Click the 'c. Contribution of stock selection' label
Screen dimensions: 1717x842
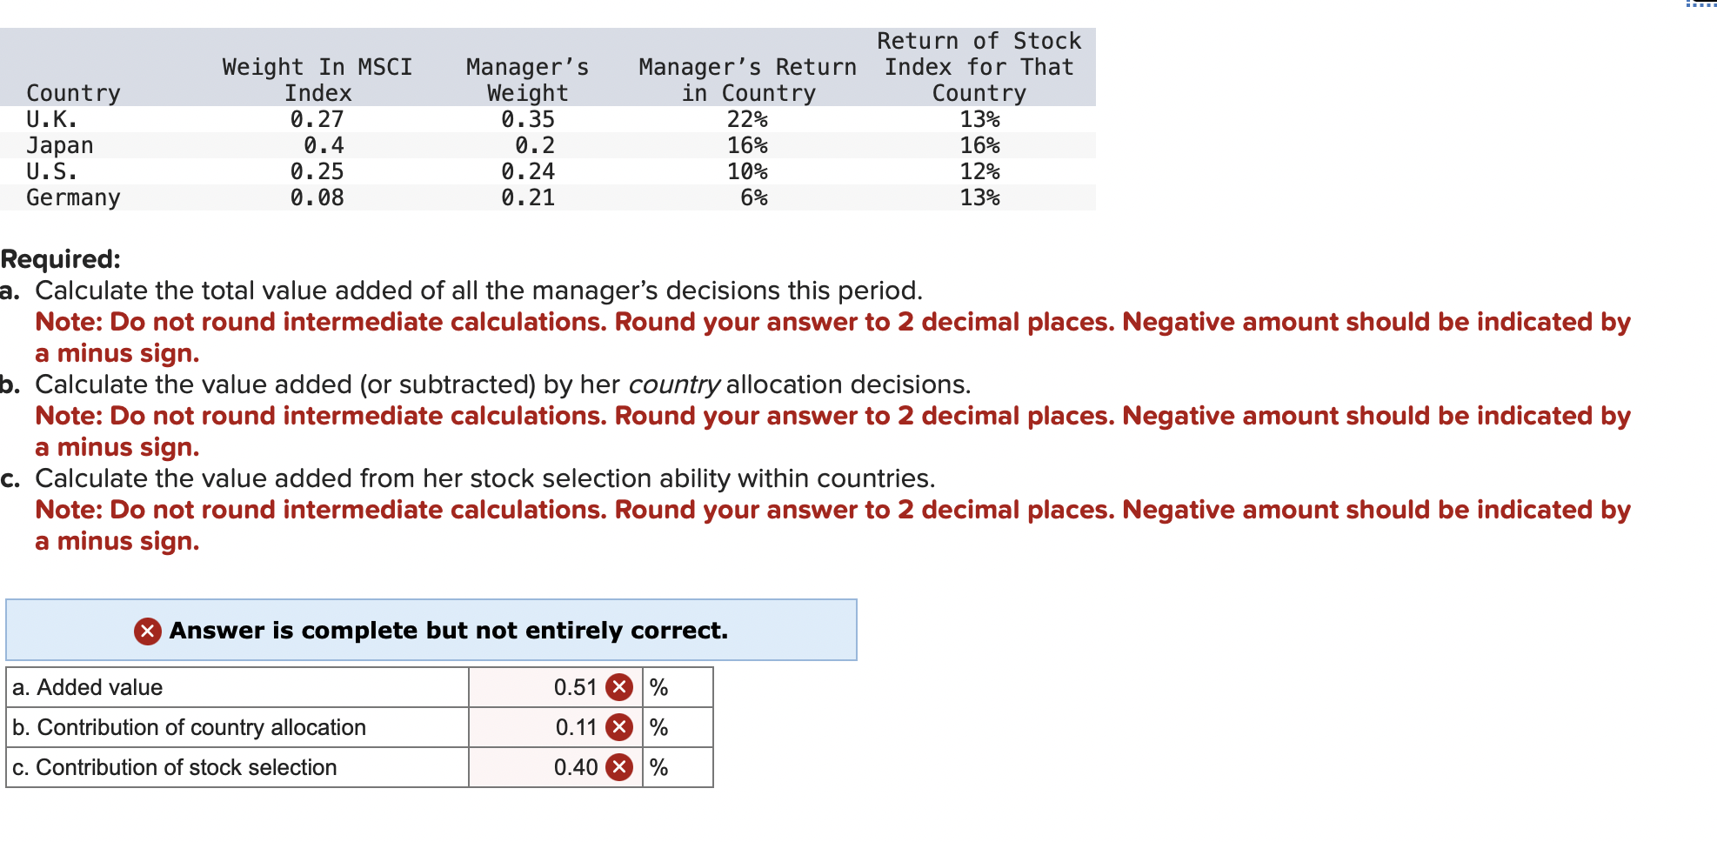pyautogui.click(x=173, y=766)
